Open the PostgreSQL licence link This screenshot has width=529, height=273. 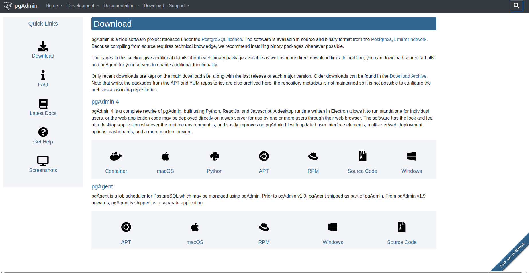222,40
